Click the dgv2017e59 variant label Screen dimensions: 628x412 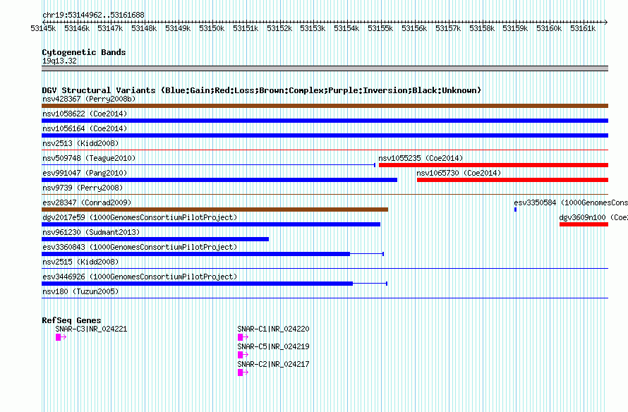pos(140,217)
